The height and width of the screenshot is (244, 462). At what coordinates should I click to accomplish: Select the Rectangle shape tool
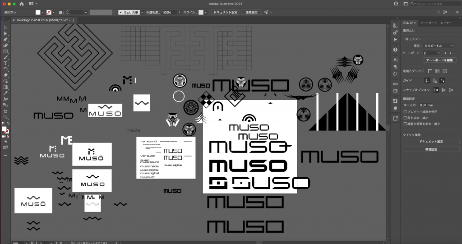click(5, 51)
